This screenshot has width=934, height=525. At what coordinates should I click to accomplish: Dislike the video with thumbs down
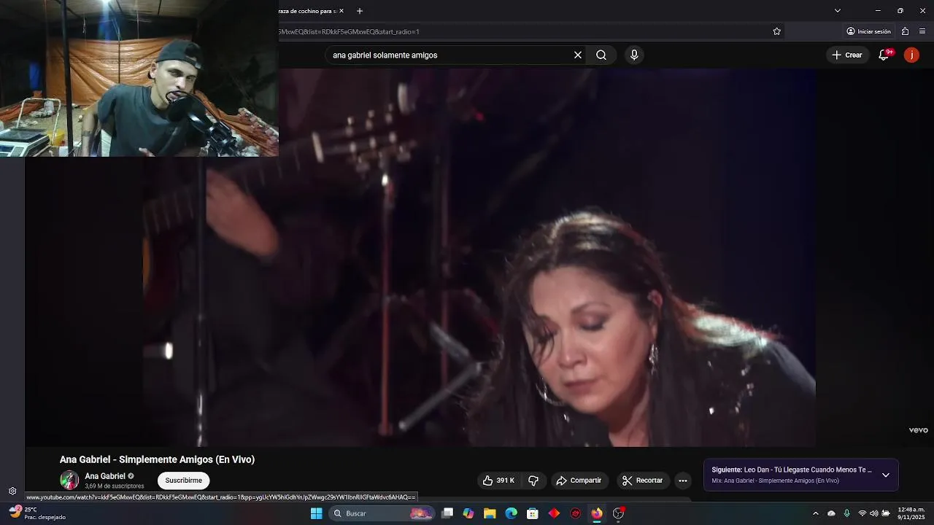pos(533,481)
